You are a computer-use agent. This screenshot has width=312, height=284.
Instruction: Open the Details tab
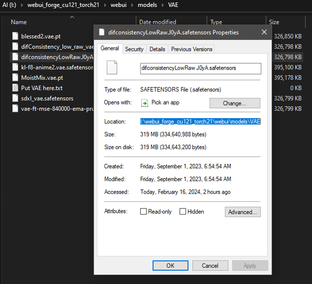157,49
